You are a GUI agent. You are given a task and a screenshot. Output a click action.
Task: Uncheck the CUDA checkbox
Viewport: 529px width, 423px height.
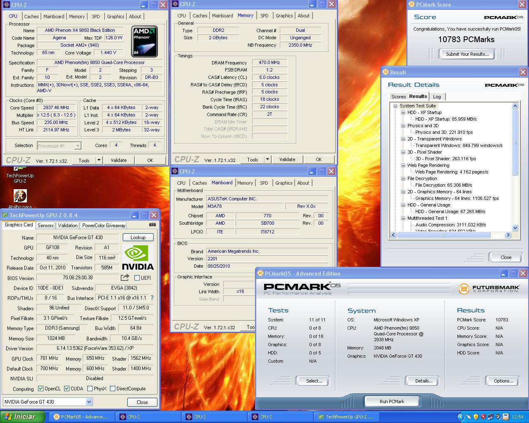point(67,389)
